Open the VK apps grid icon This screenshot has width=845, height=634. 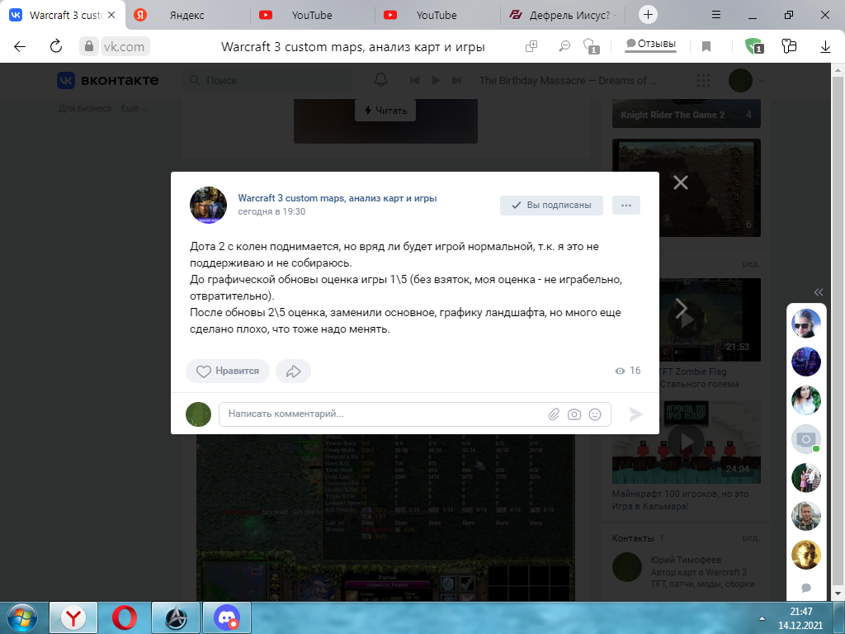(x=703, y=80)
